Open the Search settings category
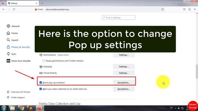The height and width of the screenshot is (111, 198). [12, 40]
